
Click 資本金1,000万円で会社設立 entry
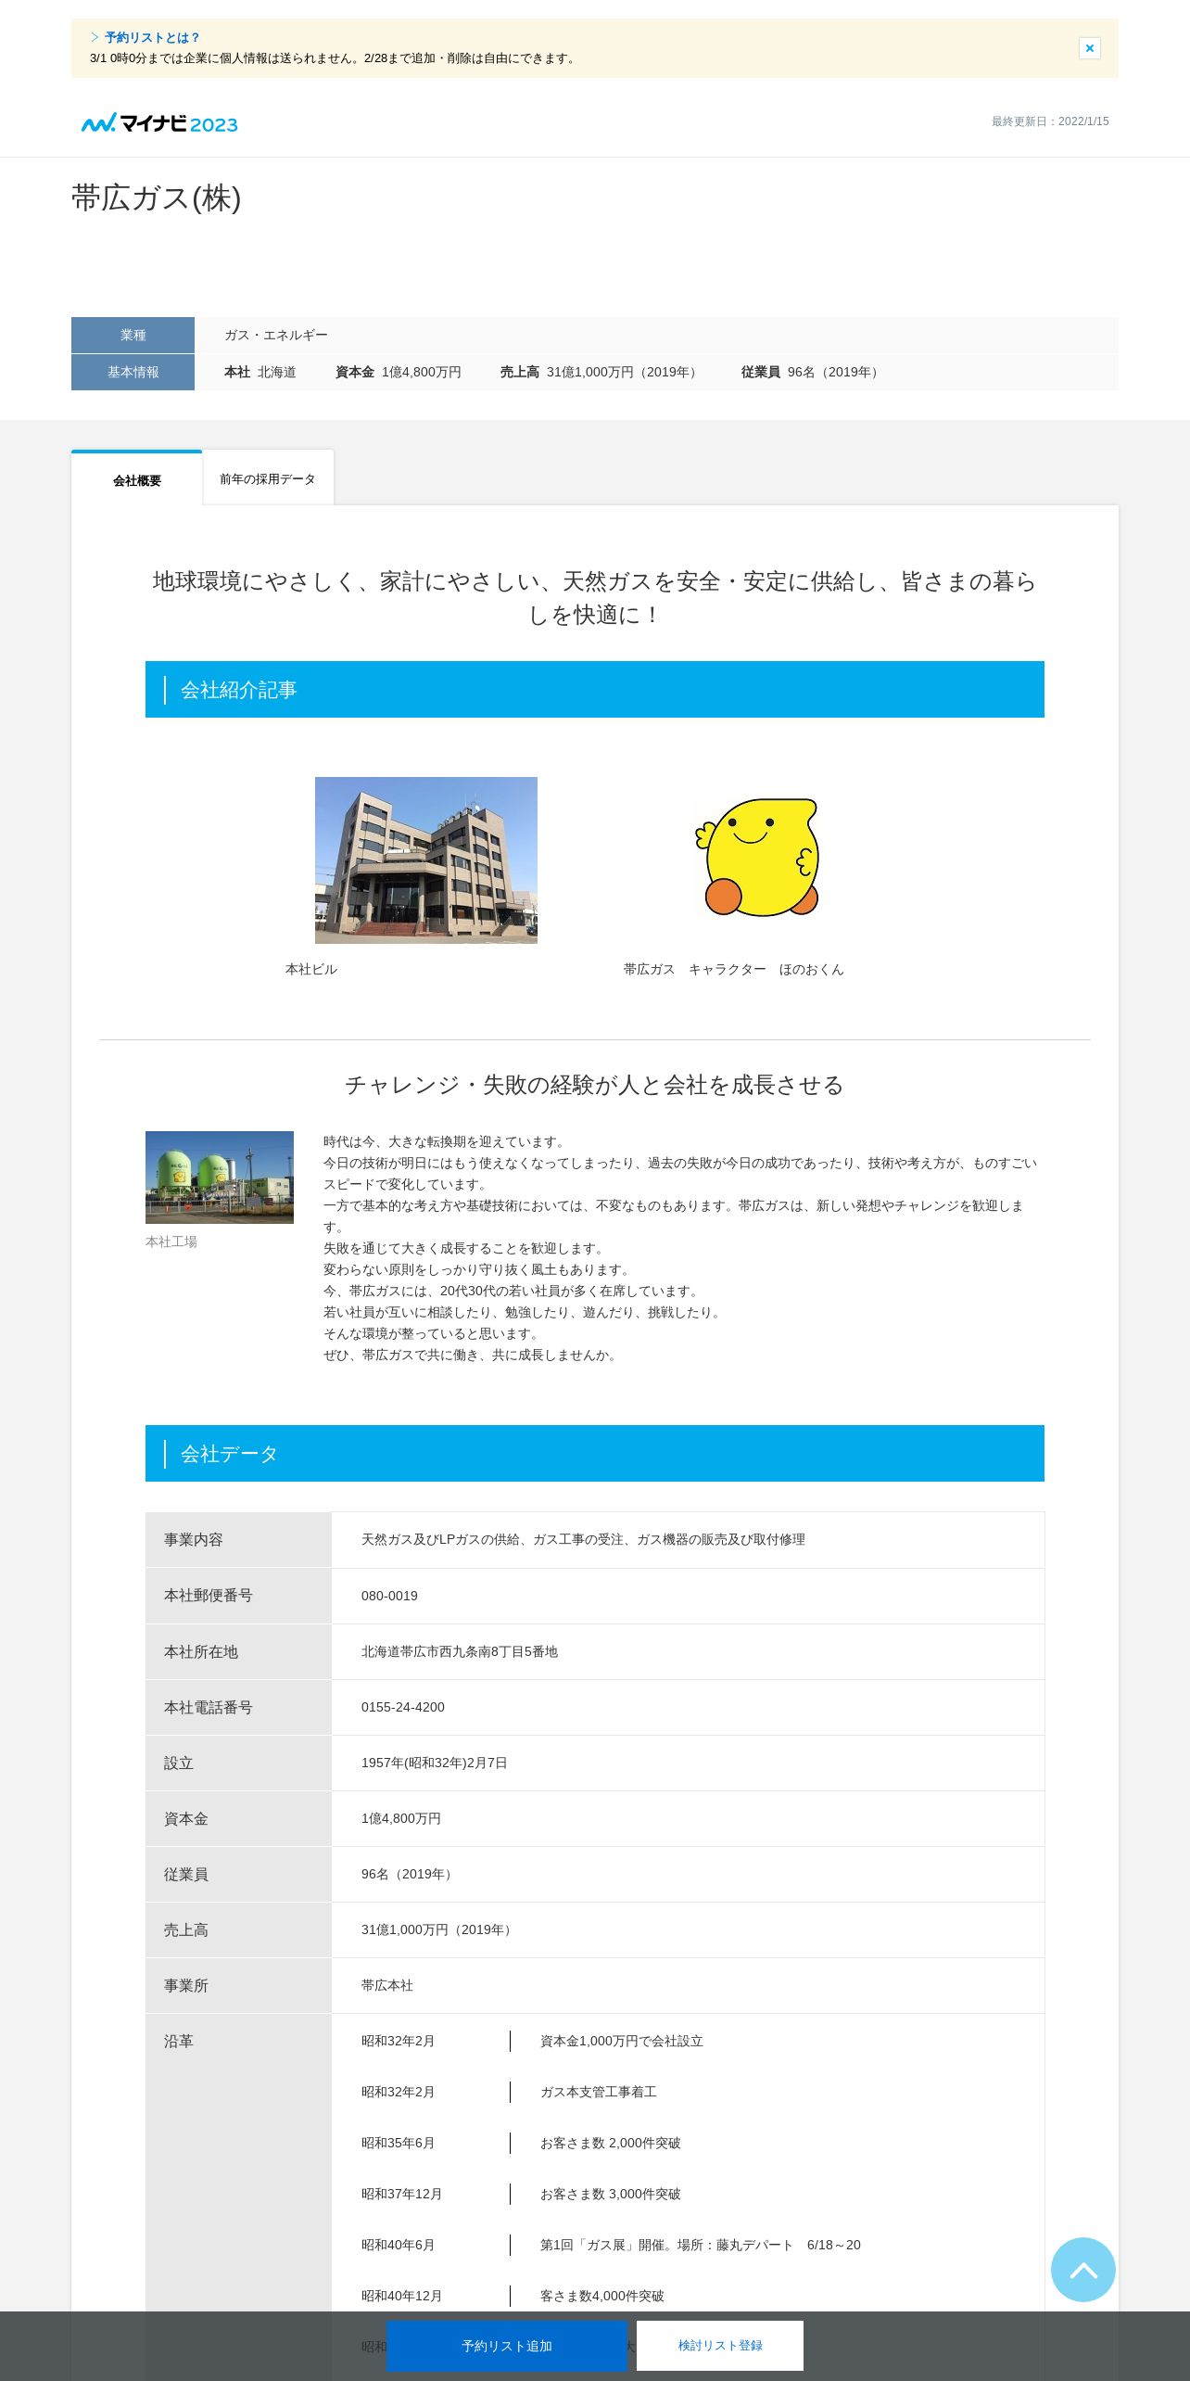(622, 2041)
